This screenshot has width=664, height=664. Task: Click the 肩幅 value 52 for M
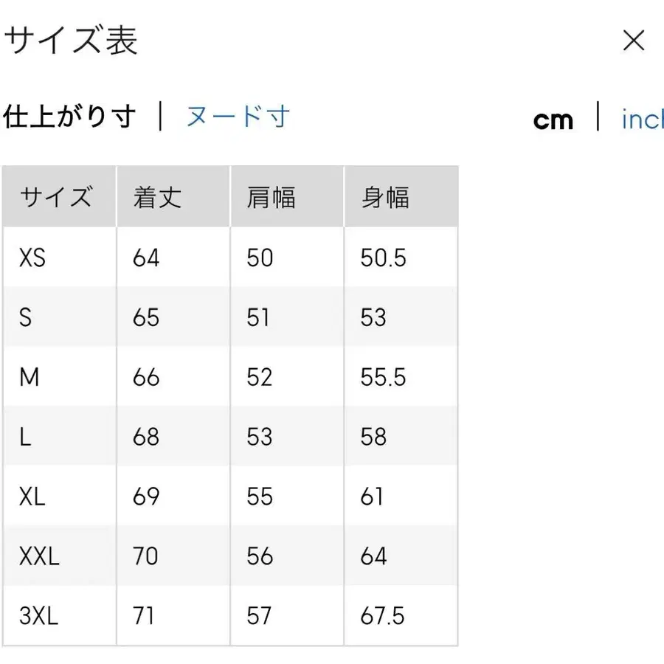tap(259, 377)
